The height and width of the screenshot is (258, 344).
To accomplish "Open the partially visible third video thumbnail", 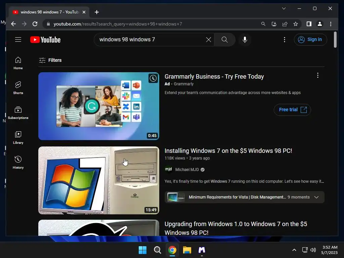I will [x=99, y=228].
